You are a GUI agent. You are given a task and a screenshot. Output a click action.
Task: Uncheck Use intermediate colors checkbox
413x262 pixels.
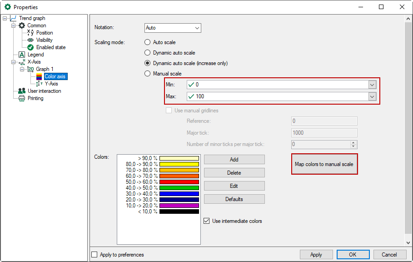coord(207,221)
